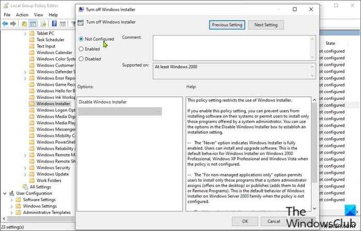Click the Administrative Templates folder icon

click(x=18, y=212)
